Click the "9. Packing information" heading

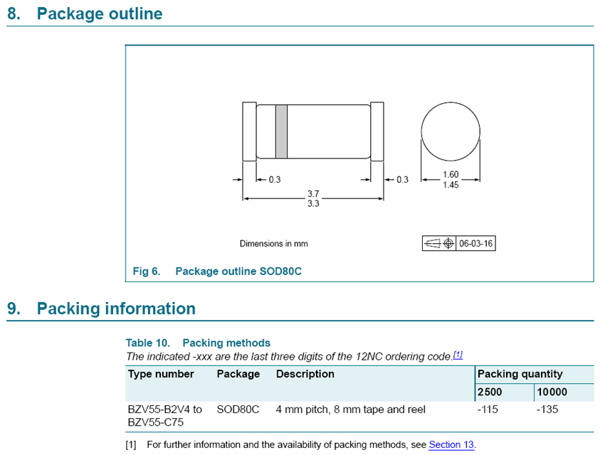[101, 309]
